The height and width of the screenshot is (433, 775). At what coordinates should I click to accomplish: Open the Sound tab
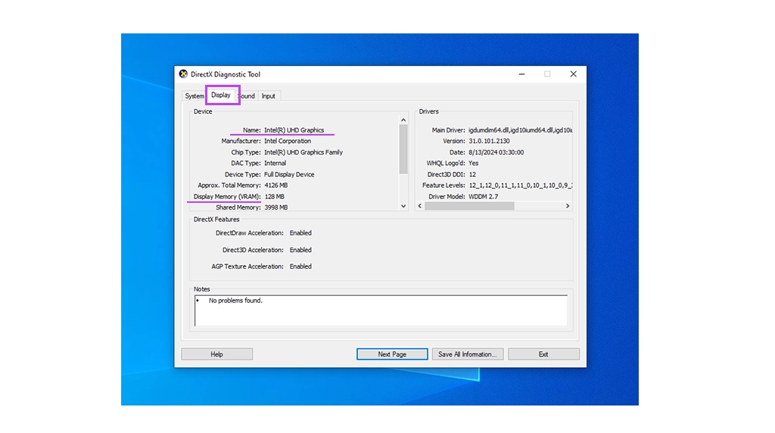247,96
